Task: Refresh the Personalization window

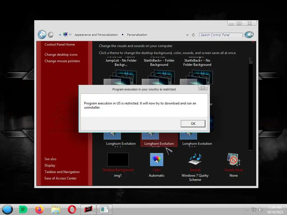Action: tap(193, 35)
